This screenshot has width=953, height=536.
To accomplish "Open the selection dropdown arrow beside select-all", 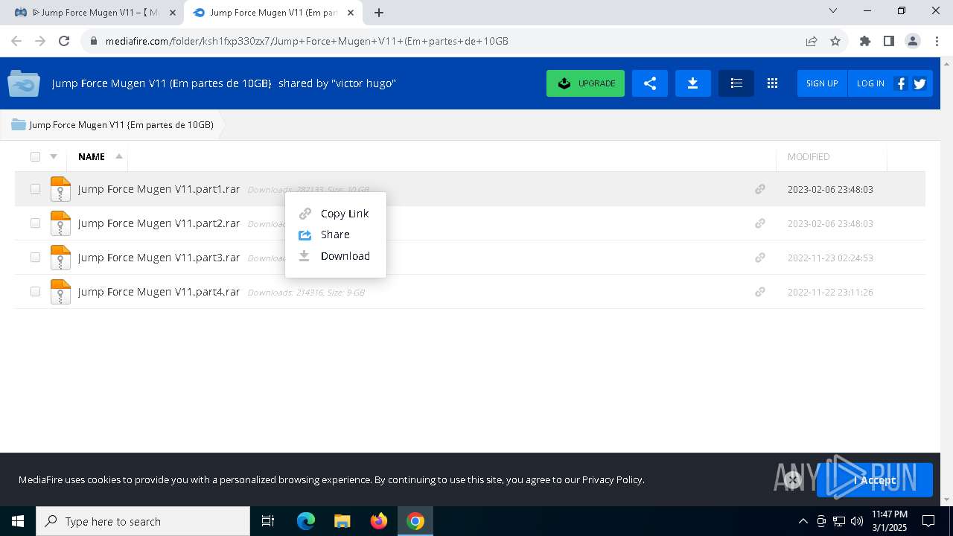I will [x=54, y=156].
